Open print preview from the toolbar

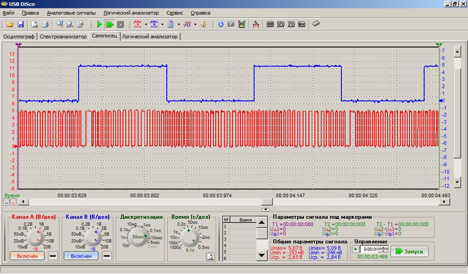pos(35,25)
